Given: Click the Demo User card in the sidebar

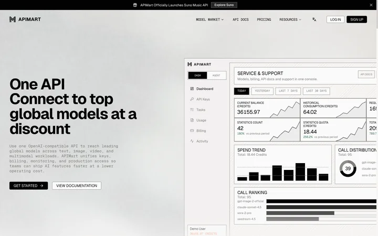Looking at the screenshot, I should 207,231.
